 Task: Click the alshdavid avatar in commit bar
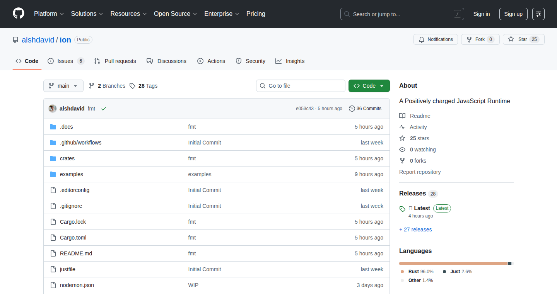coord(53,109)
